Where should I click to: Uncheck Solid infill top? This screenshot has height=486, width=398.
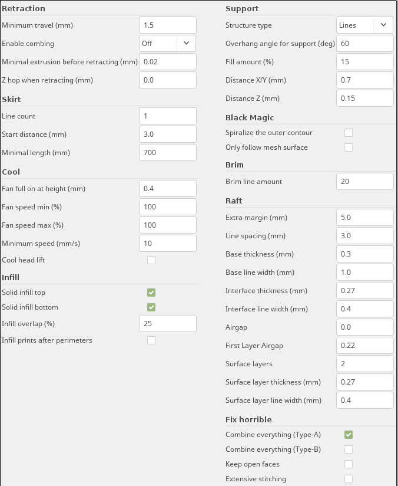tap(151, 293)
